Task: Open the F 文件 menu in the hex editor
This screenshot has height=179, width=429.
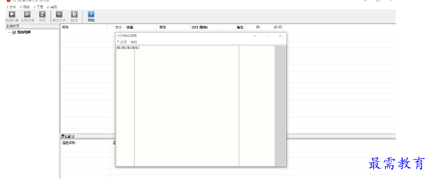Action: 122,42
